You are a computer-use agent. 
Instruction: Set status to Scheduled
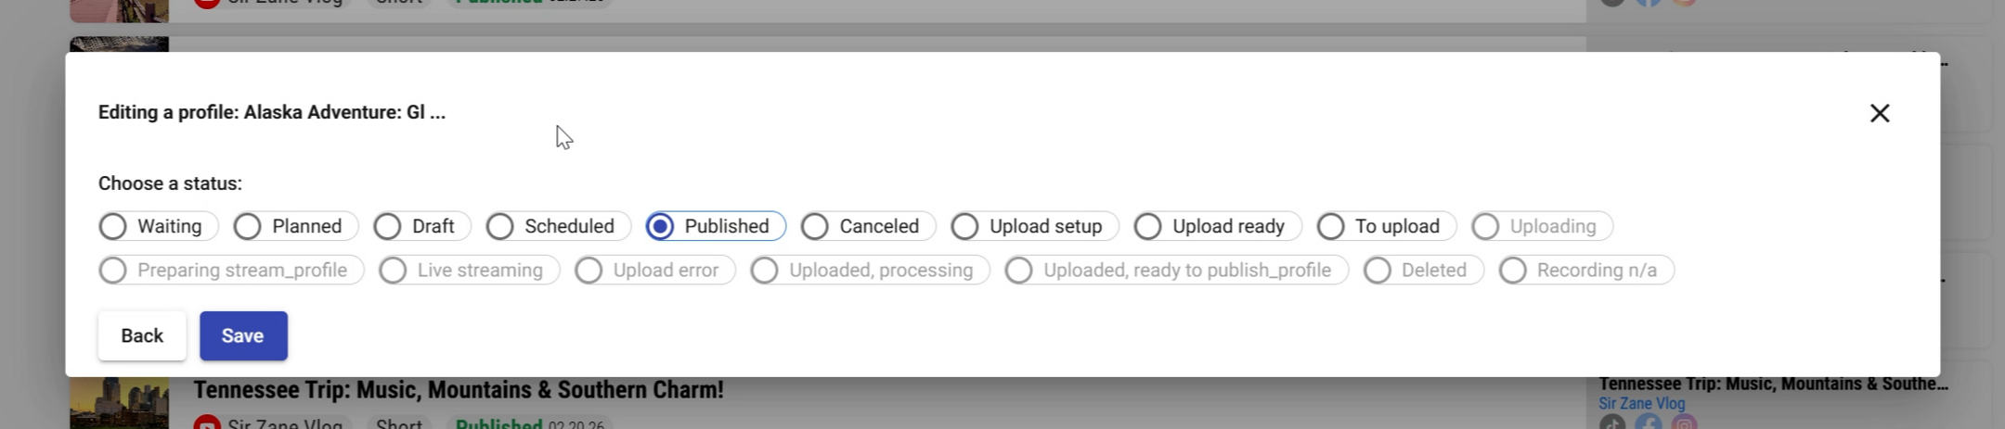[558, 226]
